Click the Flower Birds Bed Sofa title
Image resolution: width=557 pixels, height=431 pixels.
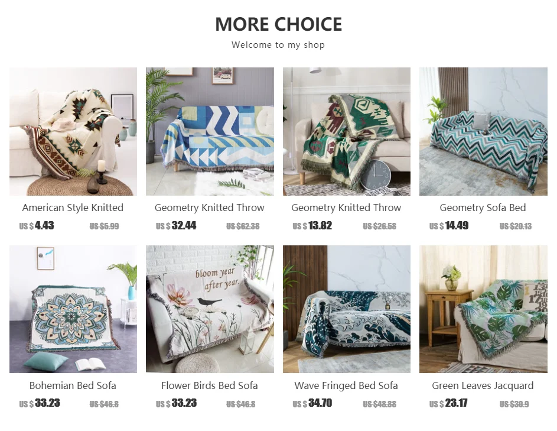[x=210, y=385]
